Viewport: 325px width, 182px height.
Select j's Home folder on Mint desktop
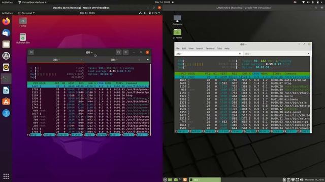[177, 34]
